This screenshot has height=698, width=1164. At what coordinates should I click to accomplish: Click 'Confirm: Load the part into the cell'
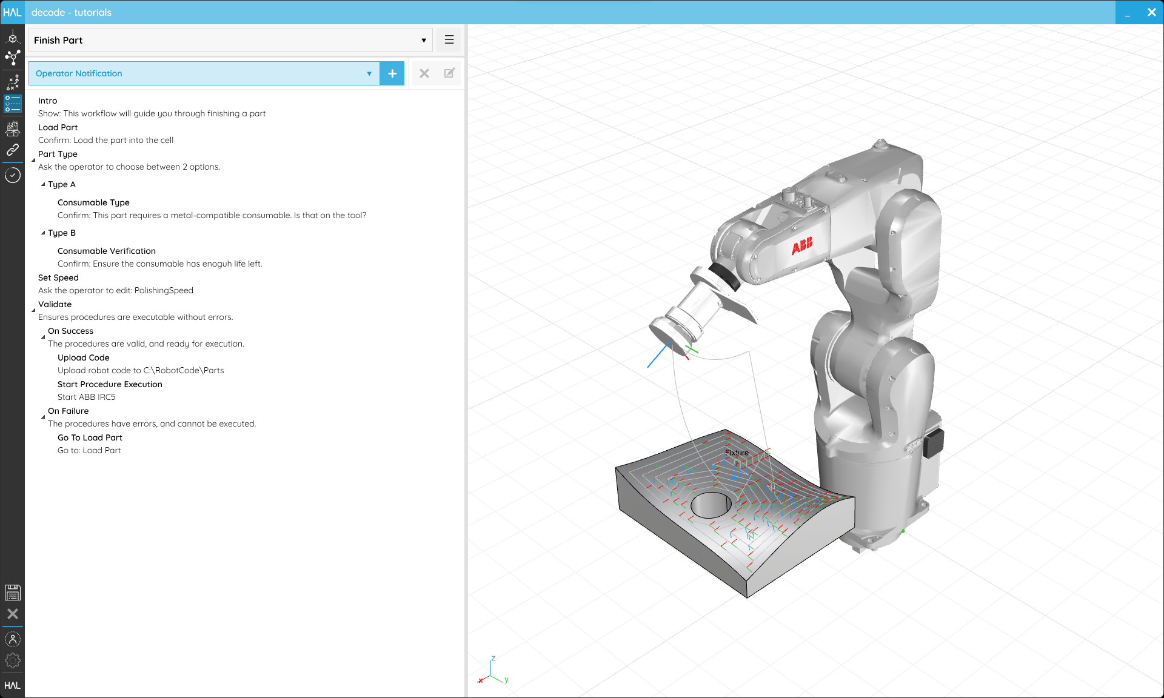[105, 140]
